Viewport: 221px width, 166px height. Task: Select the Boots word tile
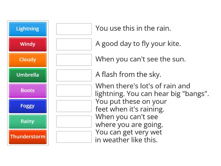click(28, 90)
